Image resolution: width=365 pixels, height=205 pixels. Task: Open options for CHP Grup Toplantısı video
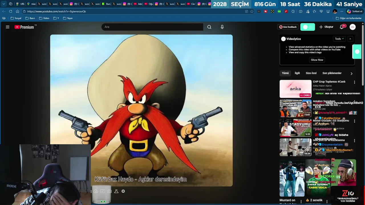pos(354,82)
